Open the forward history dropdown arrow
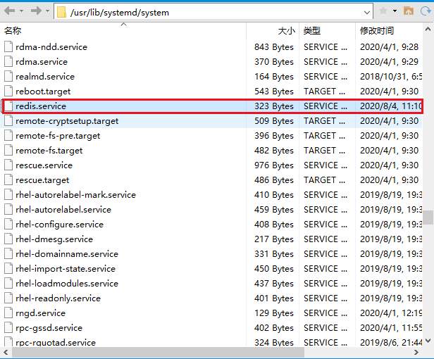 [x=48, y=11]
